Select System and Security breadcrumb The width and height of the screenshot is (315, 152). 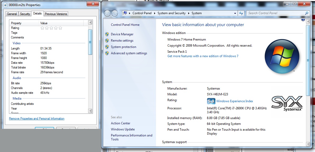coord(171,13)
